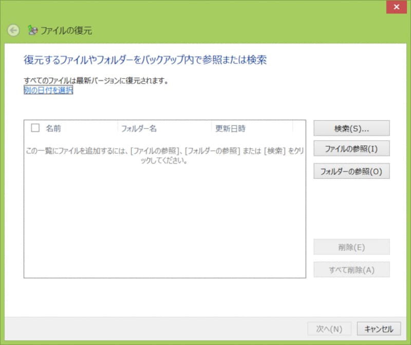
Task: Open ファイルの参照(I) to browse files
Action: pos(351,149)
